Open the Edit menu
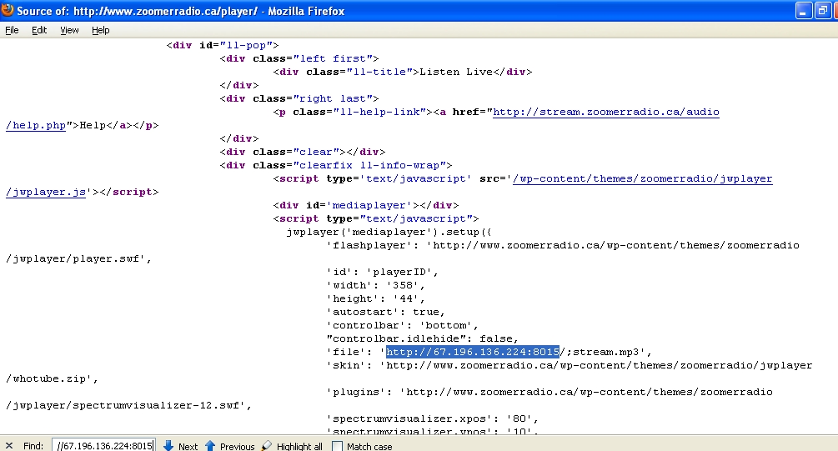Viewport: 838px width, 451px height. click(x=39, y=30)
